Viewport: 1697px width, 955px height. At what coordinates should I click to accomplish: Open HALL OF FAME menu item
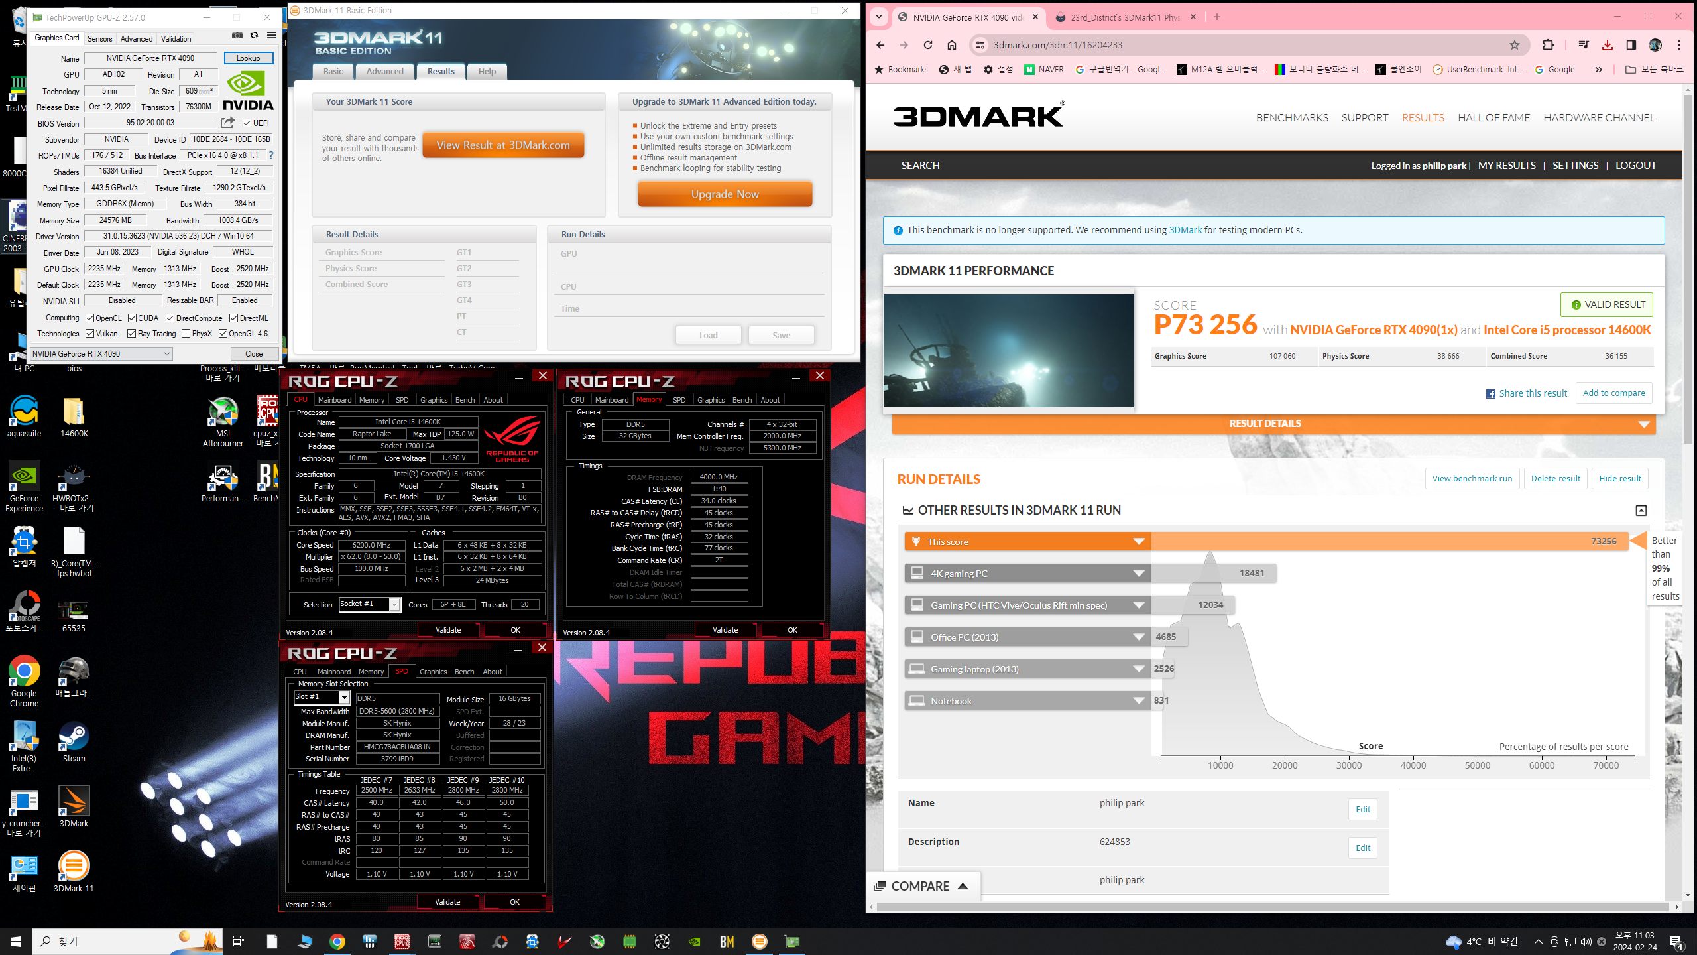[1494, 117]
